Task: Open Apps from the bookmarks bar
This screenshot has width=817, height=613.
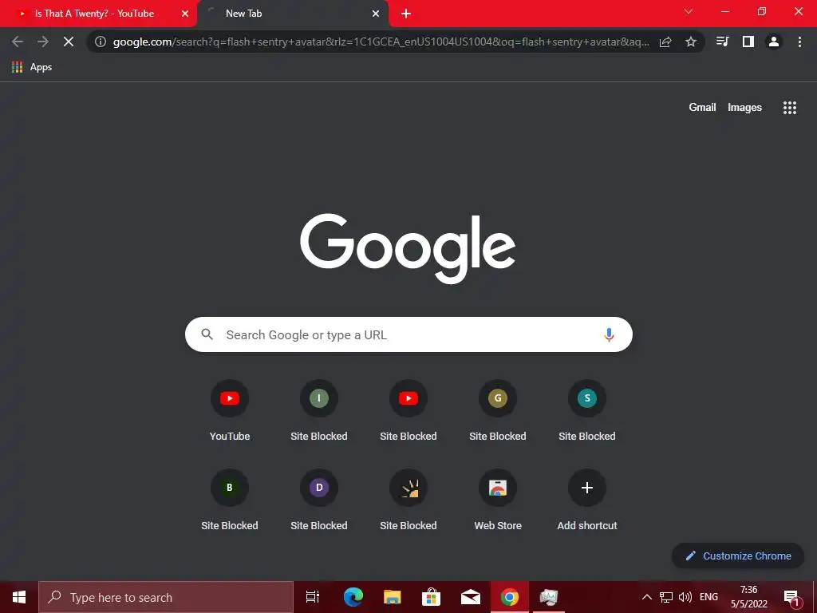Action: [32, 67]
